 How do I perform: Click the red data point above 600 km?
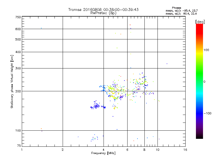coord(130,25)
